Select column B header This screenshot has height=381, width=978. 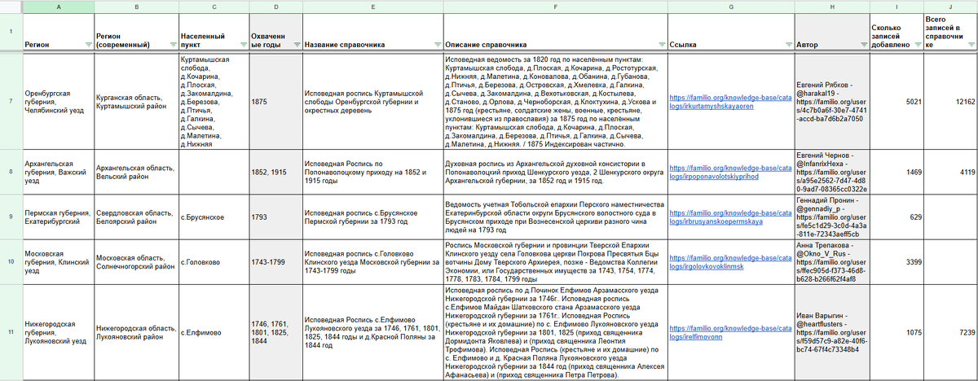(x=136, y=6)
